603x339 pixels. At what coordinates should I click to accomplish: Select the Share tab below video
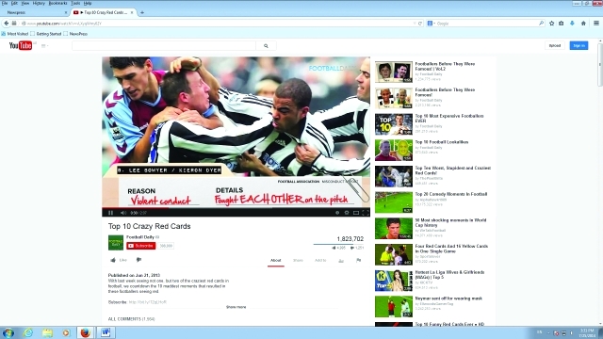coord(298,261)
